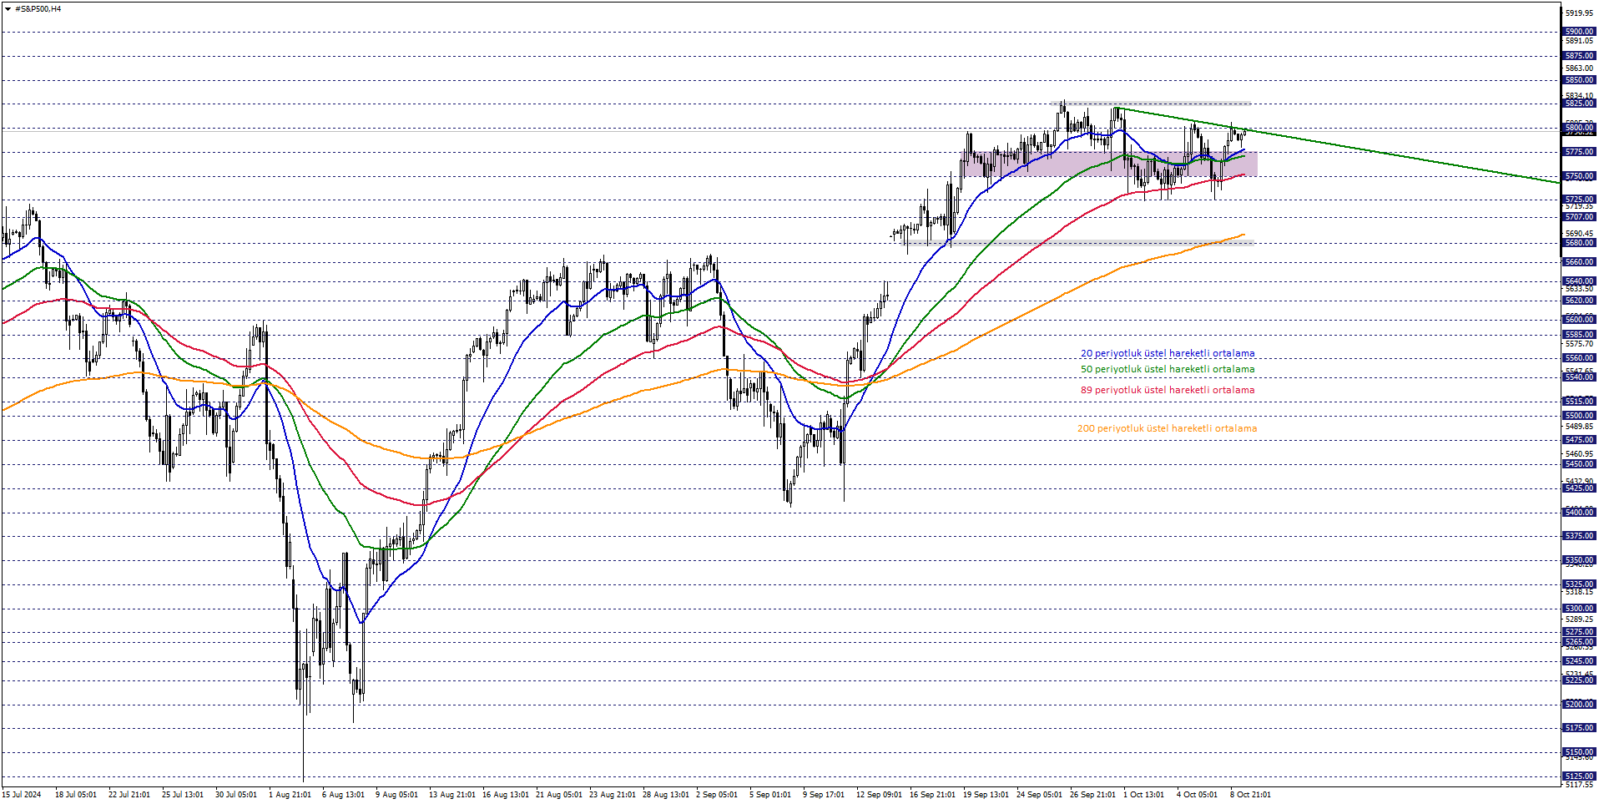This screenshot has width=1599, height=804.
Task: Click the 5200.00 price level label
Action: [1579, 705]
